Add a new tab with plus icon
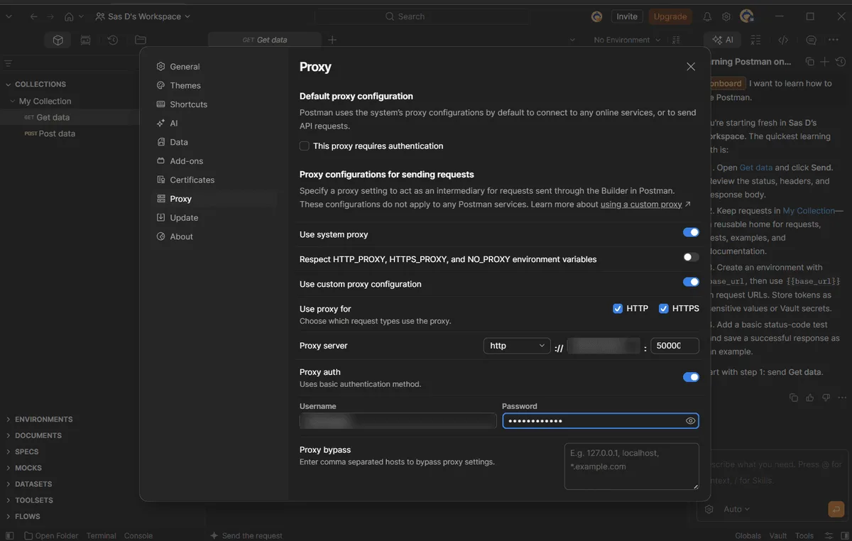Screen dimensions: 852x541 click(x=332, y=40)
